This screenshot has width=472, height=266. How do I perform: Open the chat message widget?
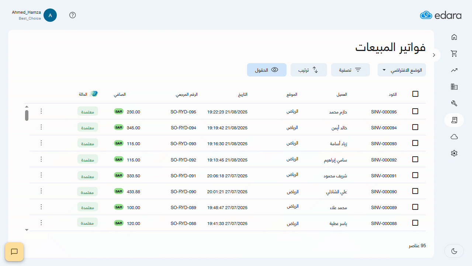click(x=14, y=252)
